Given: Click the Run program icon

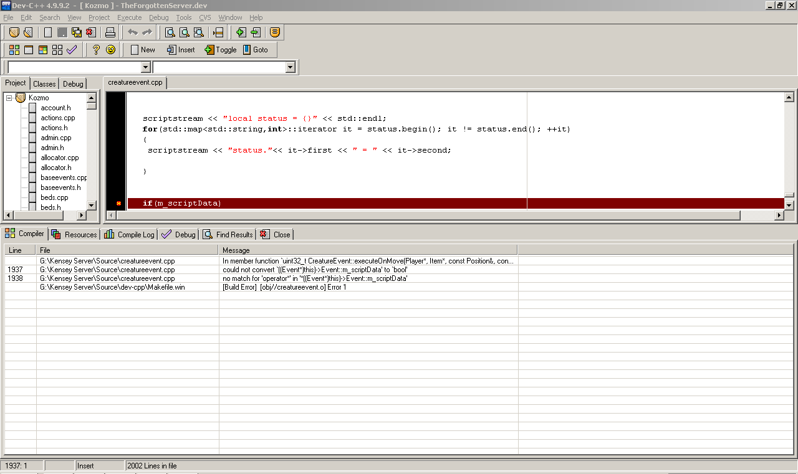Looking at the screenshot, I should click(29, 50).
